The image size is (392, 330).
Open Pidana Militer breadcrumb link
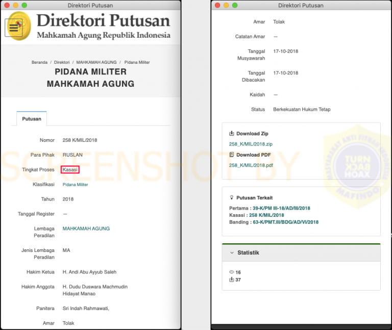[137, 62]
